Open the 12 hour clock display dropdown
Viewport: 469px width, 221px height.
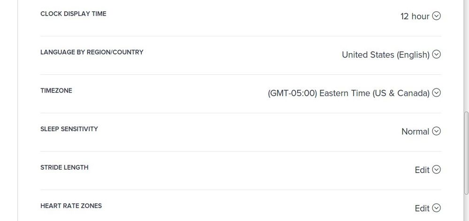(x=415, y=16)
